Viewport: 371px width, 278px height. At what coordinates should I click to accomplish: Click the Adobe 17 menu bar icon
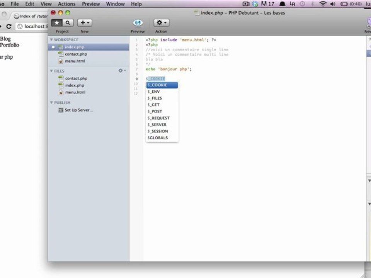267,4
